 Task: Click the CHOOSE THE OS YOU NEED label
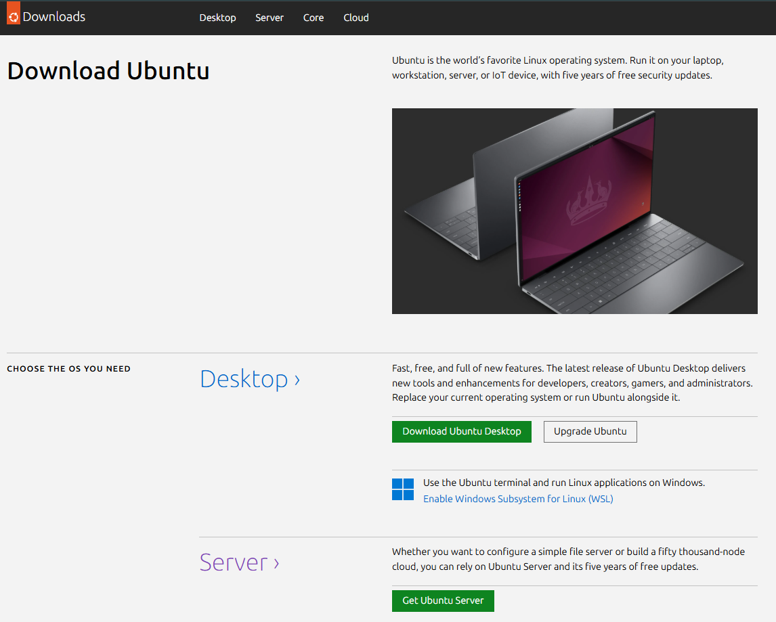tap(68, 368)
